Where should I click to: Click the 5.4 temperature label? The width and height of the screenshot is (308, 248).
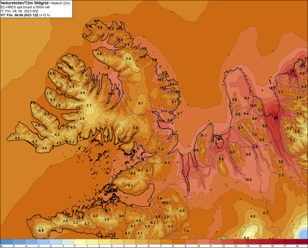point(85,37)
